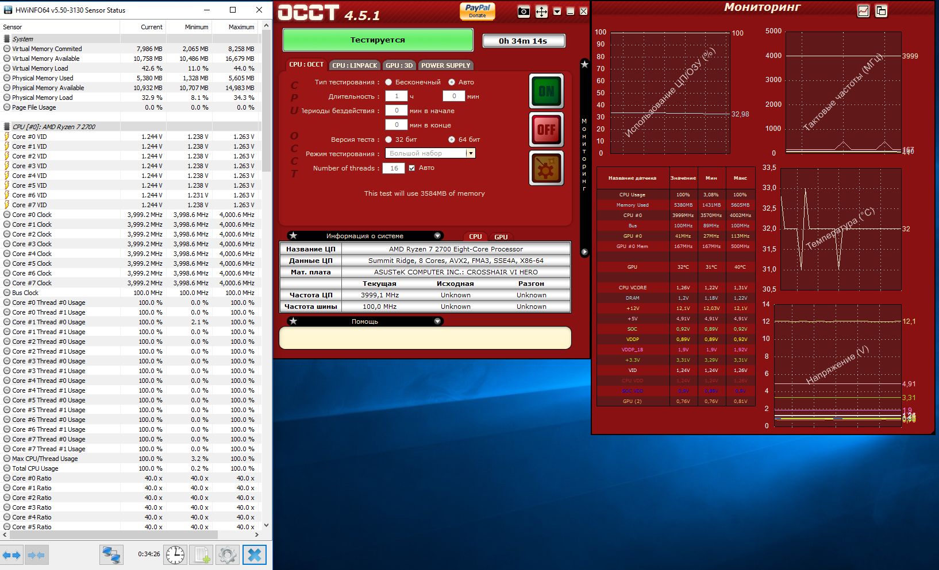Toggle the Авто threads checkbox

[x=411, y=168]
